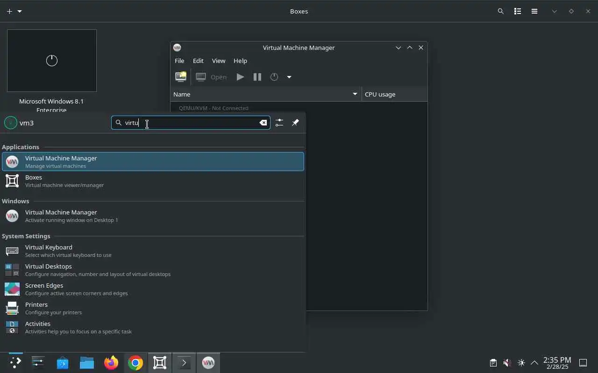The image size is (598, 373).
Task: Click the muted volume tray icon
Action: (x=507, y=363)
